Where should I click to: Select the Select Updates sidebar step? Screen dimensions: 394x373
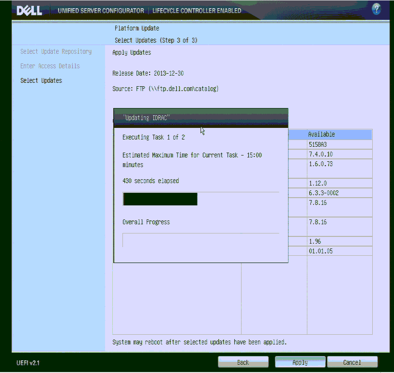[x=41, y=80]
